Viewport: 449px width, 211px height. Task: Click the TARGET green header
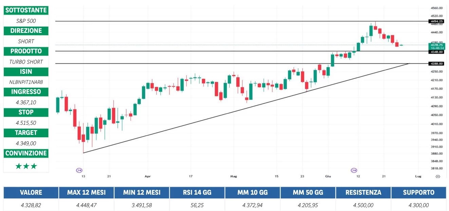click(26, 133)
